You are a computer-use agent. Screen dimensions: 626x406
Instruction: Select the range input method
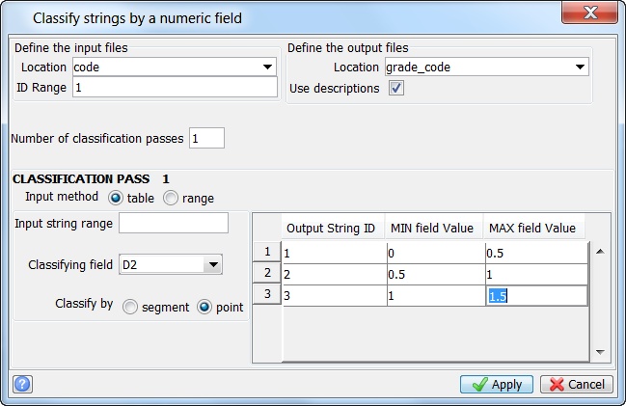click(x=171, y=198)
